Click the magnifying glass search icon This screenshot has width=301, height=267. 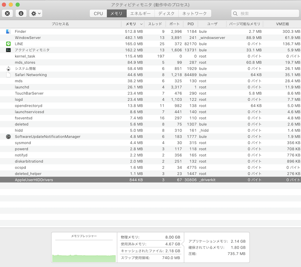point(236,14)
